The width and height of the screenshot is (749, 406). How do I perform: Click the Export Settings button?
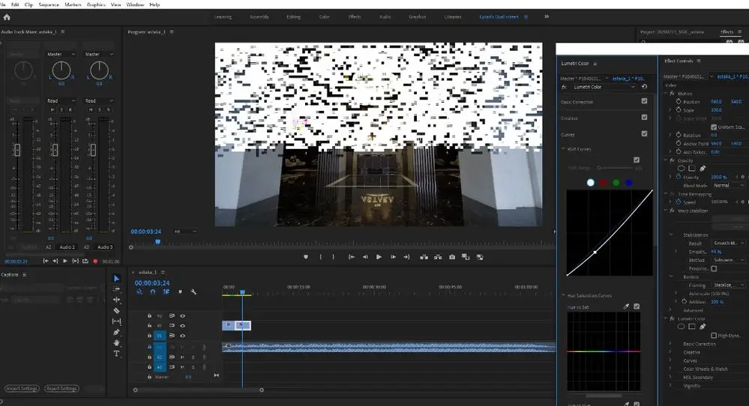tap(61, 389)
